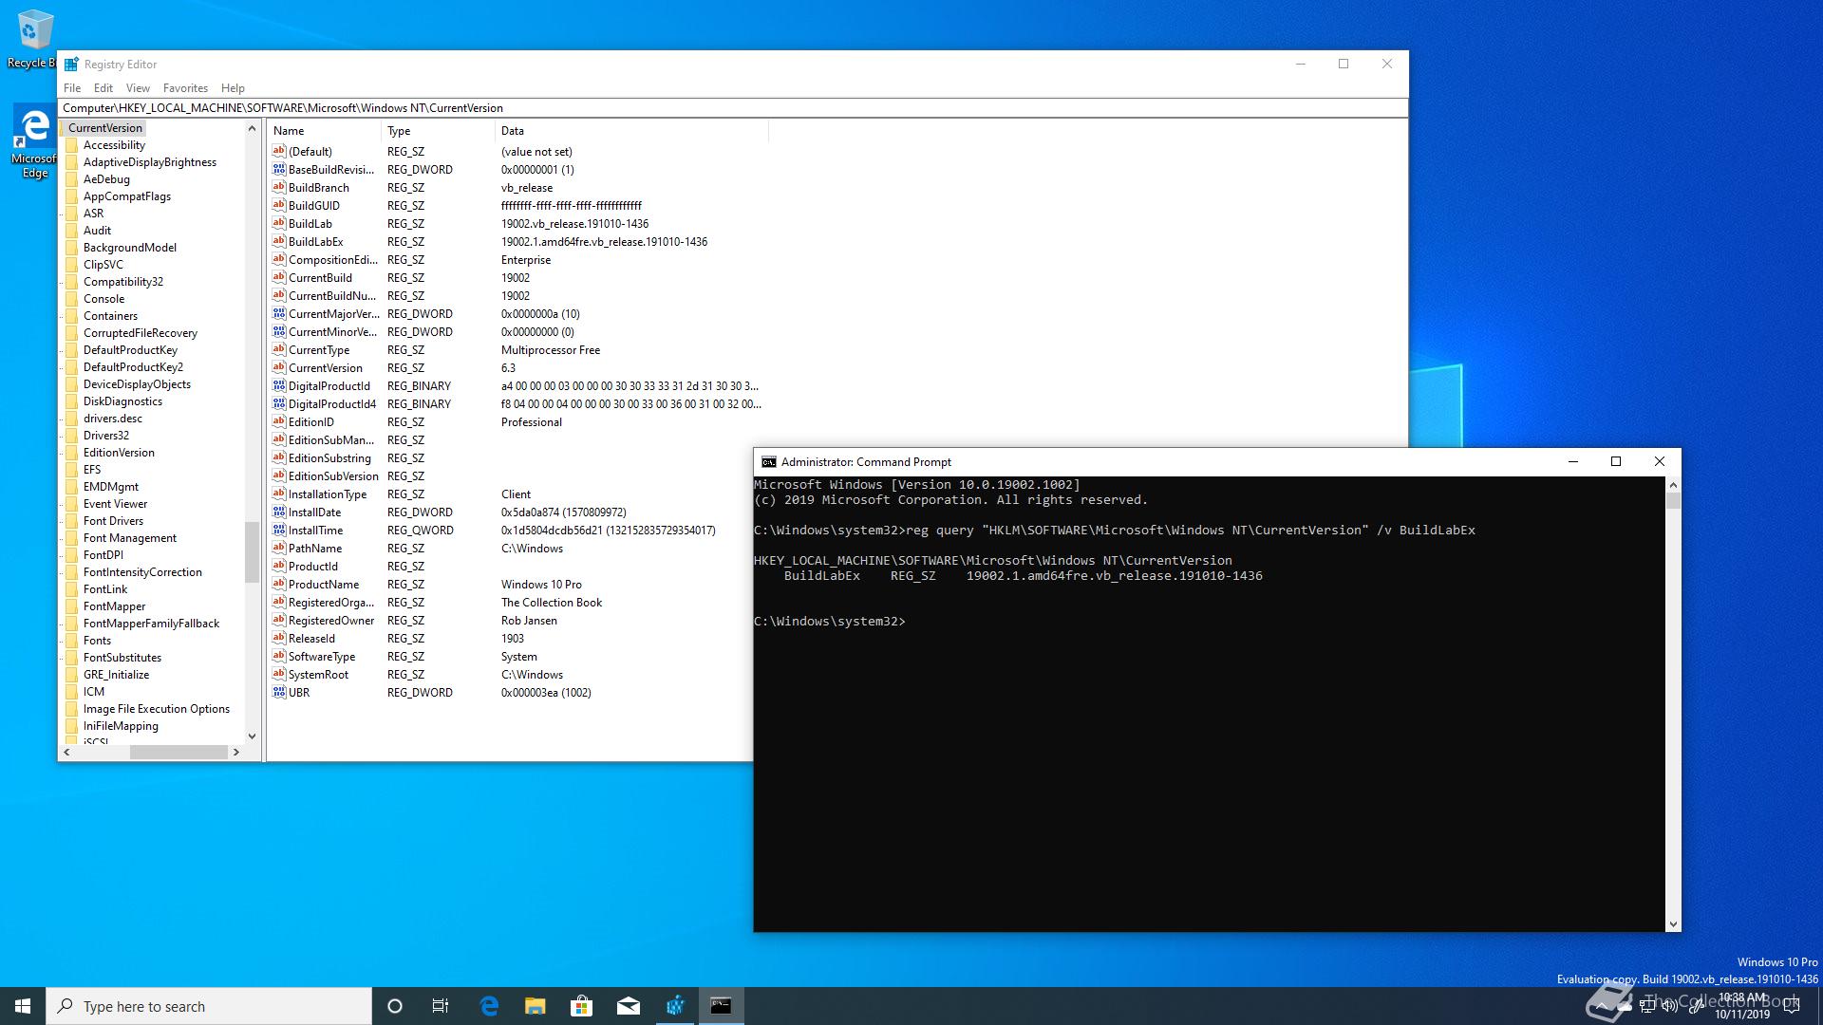
Task: Click the Accessibility folder icon
Action: [72, 145]
